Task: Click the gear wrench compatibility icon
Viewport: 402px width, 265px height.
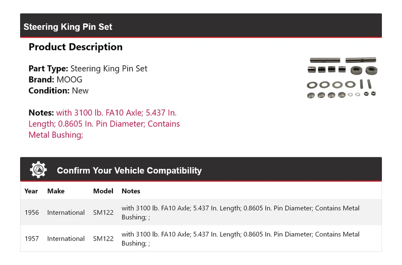Action: click(x=38, y=170)
